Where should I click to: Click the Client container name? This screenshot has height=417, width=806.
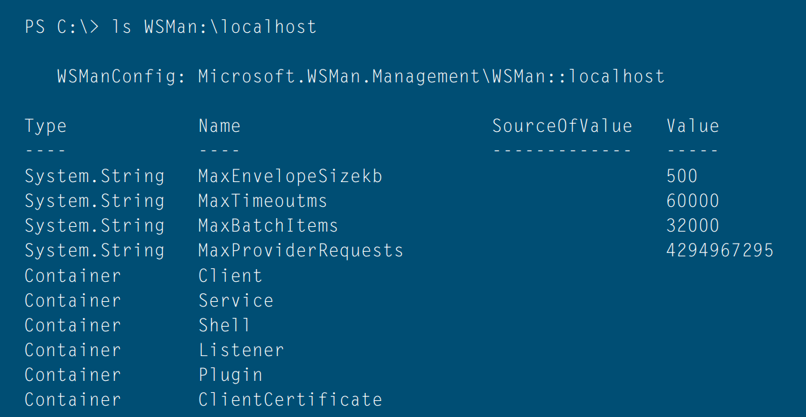tap(230, 276)
